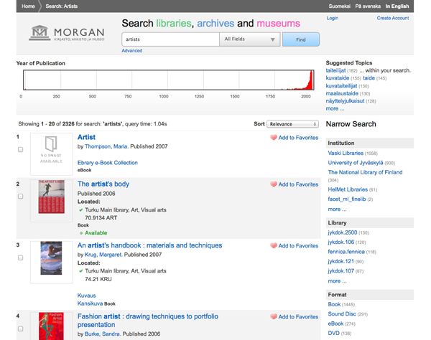Open the Advanced search link

[x=132, y=51]
